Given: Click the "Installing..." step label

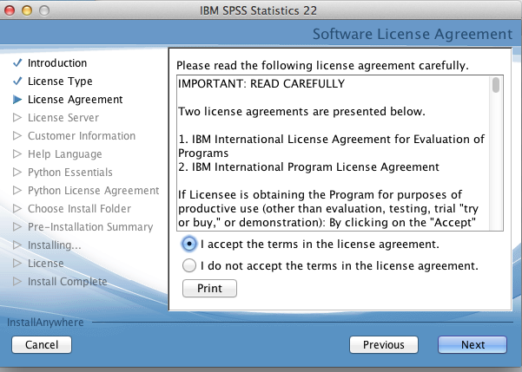Looking at the screenshot, I should coord(54,245).
